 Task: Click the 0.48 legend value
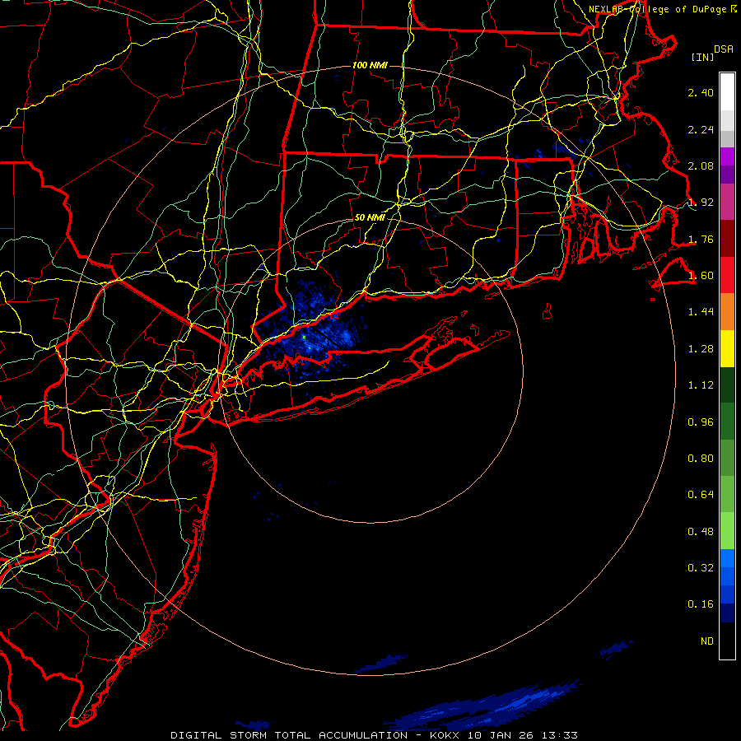click(701, 532)
